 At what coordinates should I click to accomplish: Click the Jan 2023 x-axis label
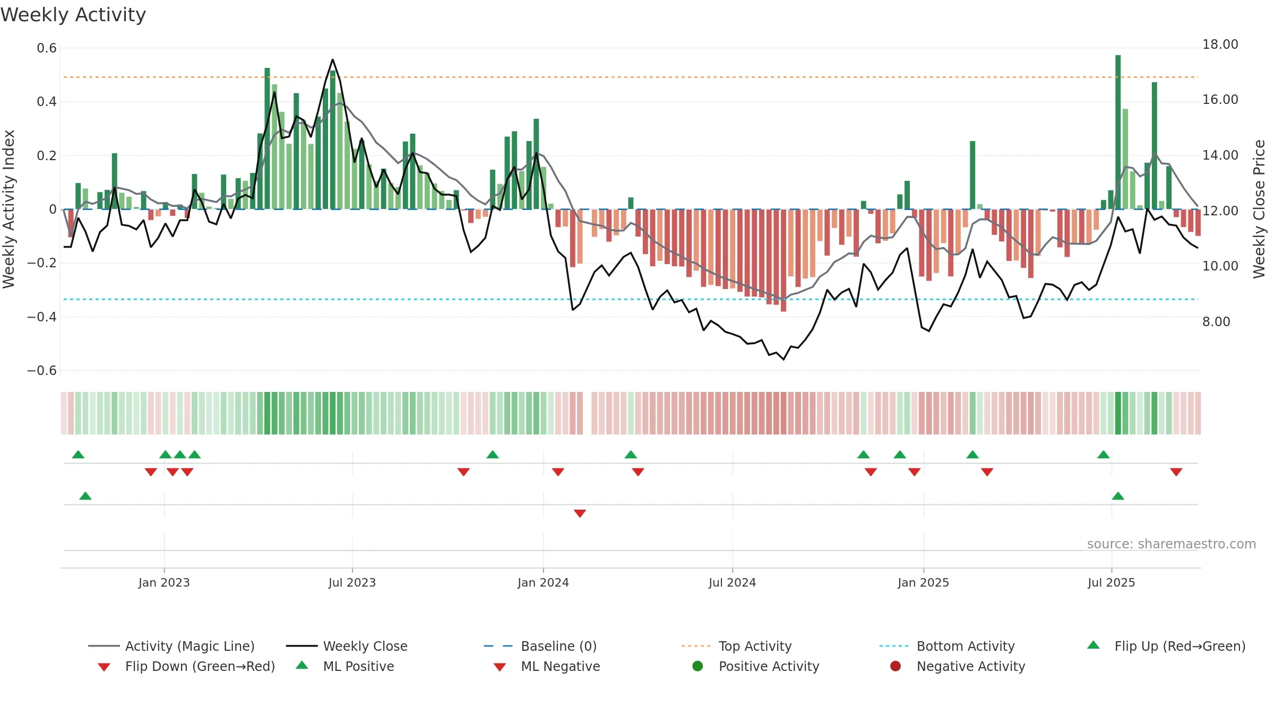(x=164, y=582)
